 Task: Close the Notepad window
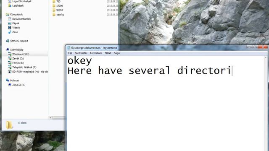coord(263,47)
